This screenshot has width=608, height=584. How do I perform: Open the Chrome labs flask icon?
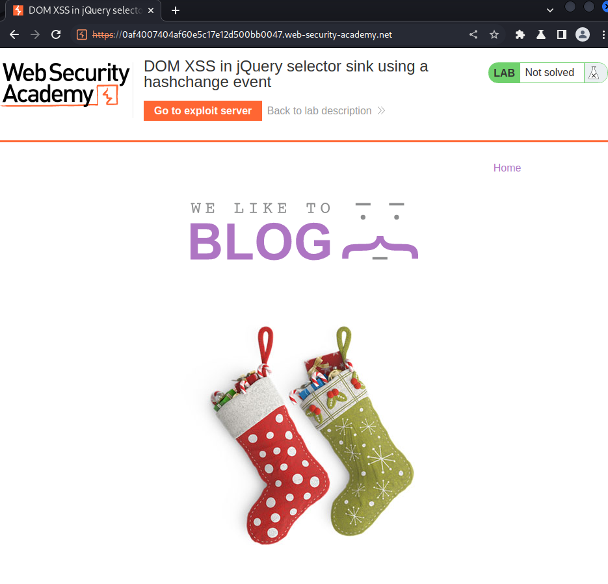pyautogui.click(x=541, y=35)
